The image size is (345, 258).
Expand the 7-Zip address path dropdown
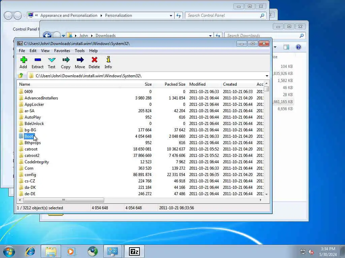click(267, 76)
